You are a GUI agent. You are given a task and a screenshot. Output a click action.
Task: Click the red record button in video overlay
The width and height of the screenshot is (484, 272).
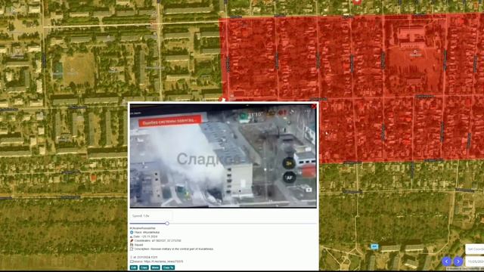[x=309, y=172]
